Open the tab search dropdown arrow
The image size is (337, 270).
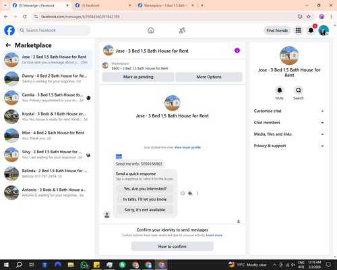(5, 5)
